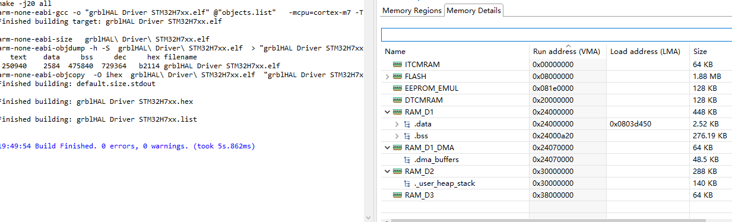Click the ITCMRAM memory region icon
732x222 pixels.
pyautogui.click(x=398, y=64)
